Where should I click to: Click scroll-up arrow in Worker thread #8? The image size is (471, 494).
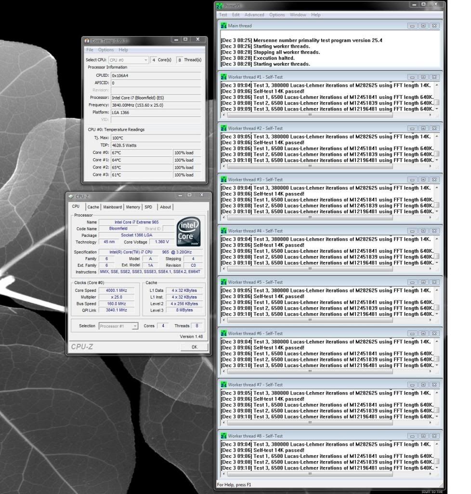[x=437, y=444]
